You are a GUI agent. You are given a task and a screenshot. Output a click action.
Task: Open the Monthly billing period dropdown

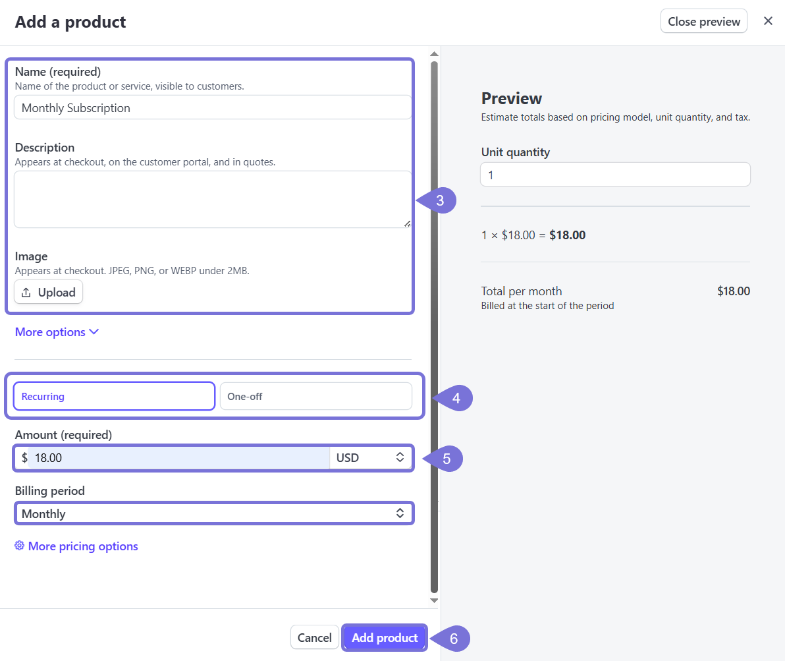tap(214, 513)
